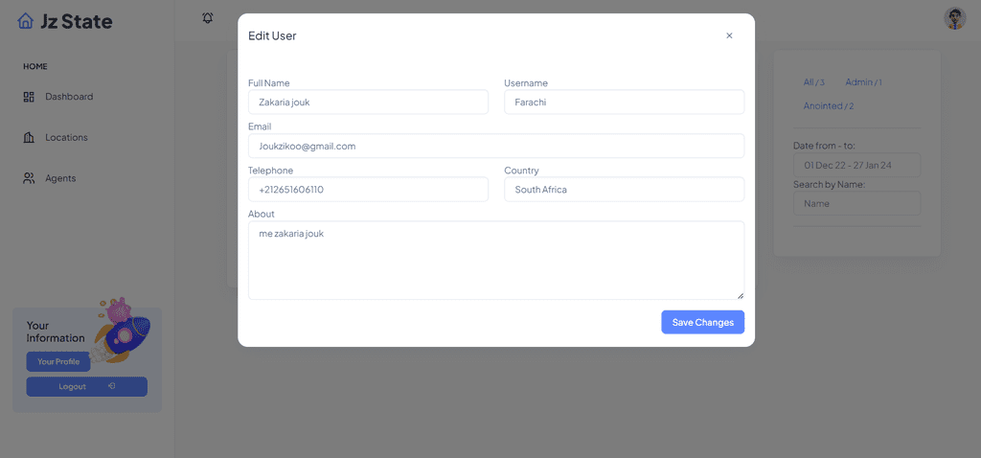
Task: Click the Full Name label
Action: pos(269,82)
